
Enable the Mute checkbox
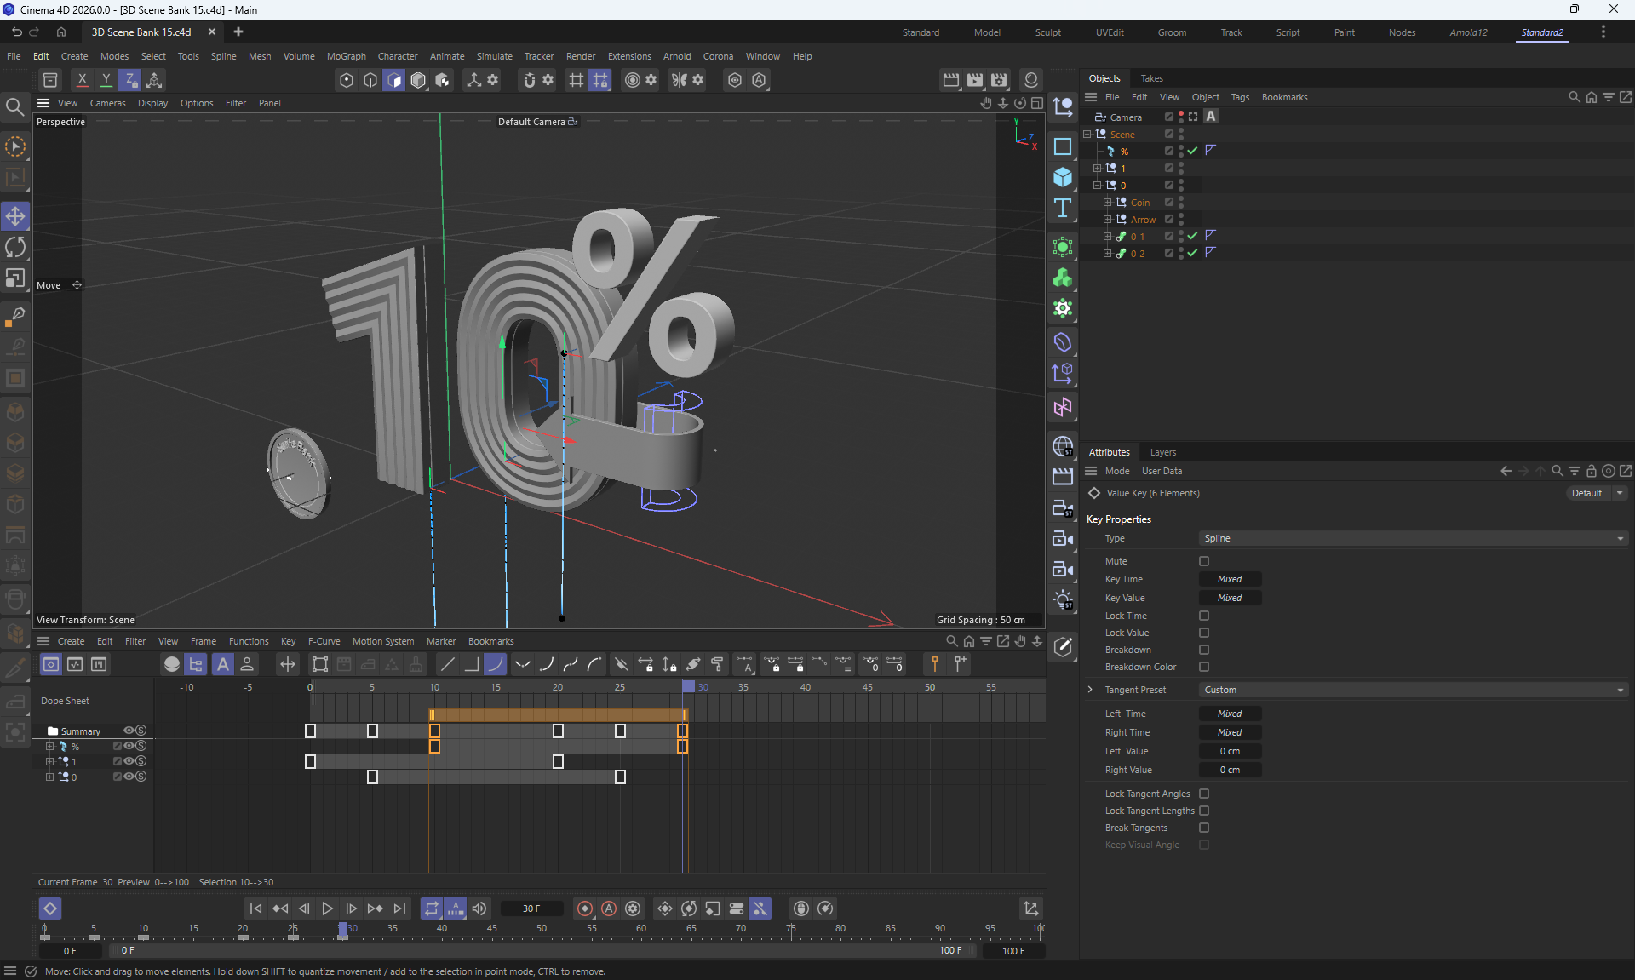click(x=1204, y=561)
